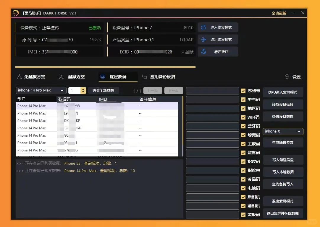Click the DFU进入紫屏模式 button
320x227 pixels.
click(x=283, y=92)
